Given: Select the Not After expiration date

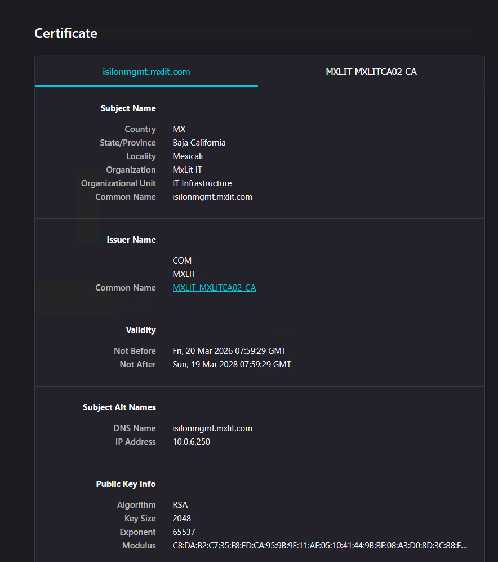Looking at the screenshot, I should (x=232, y=364).
